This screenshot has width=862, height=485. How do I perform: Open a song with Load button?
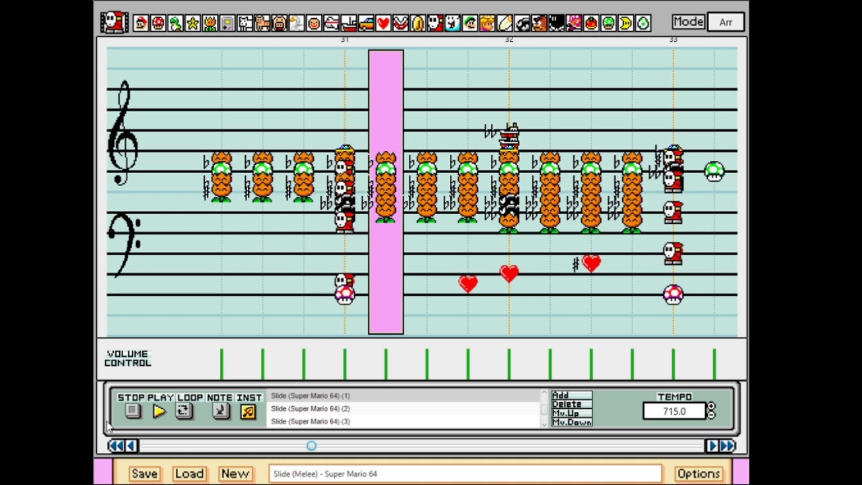(x=189, y=474)
